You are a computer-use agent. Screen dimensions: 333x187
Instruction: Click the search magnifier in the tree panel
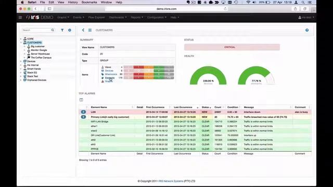pos(53,30)
